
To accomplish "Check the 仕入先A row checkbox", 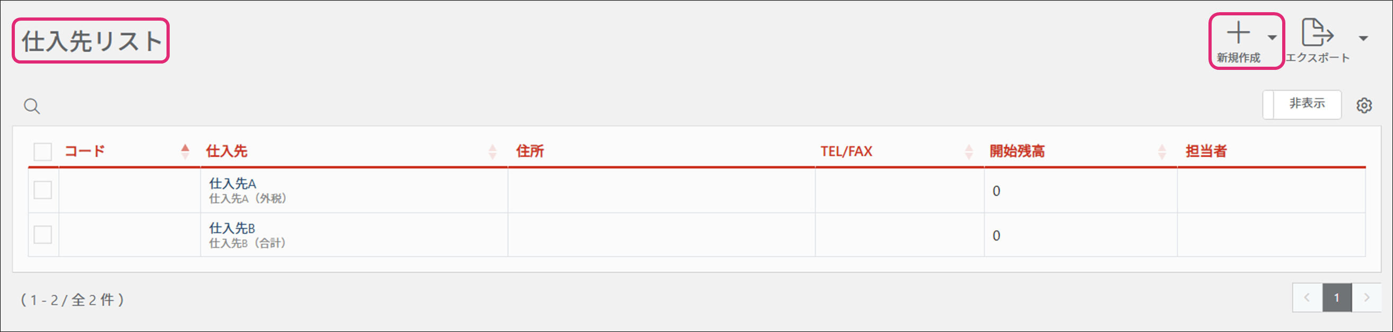I will tap(43, 190).
